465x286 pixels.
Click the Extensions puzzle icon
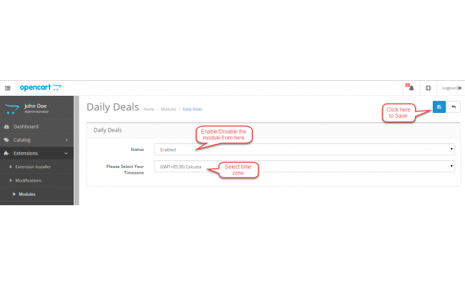tap(6, 153)
